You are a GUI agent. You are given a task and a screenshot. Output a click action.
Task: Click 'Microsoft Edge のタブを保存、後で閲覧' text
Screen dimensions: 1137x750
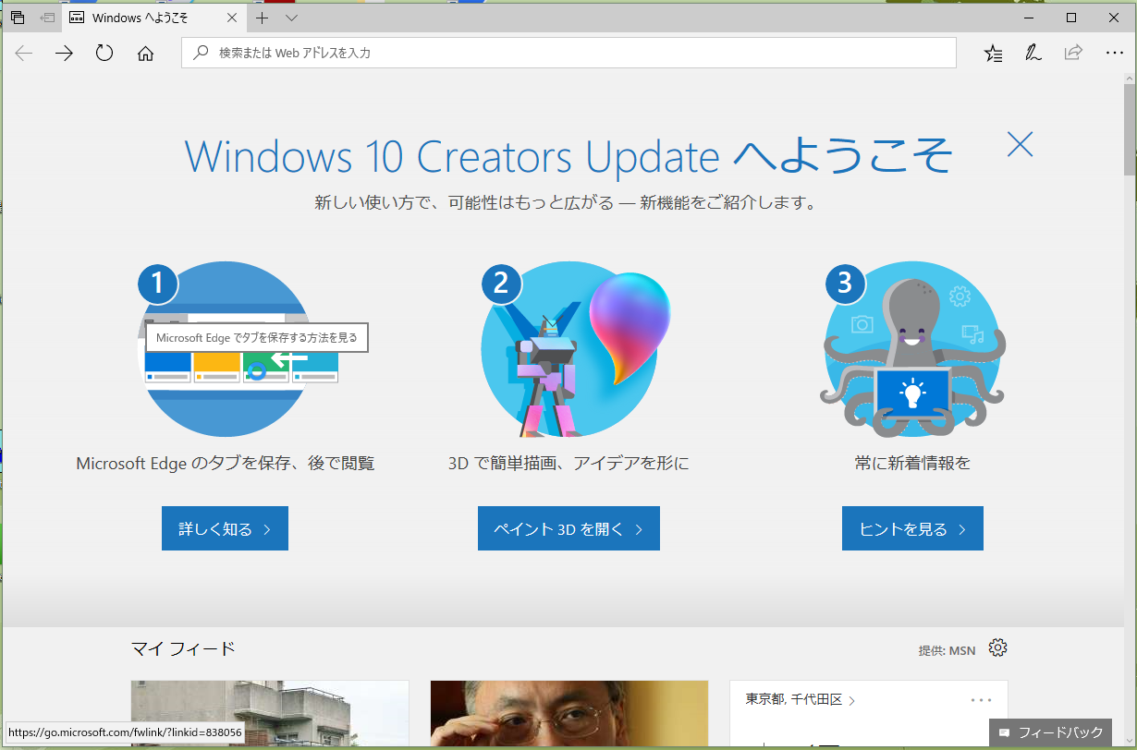pyautogui.click(x=225, y=464)
